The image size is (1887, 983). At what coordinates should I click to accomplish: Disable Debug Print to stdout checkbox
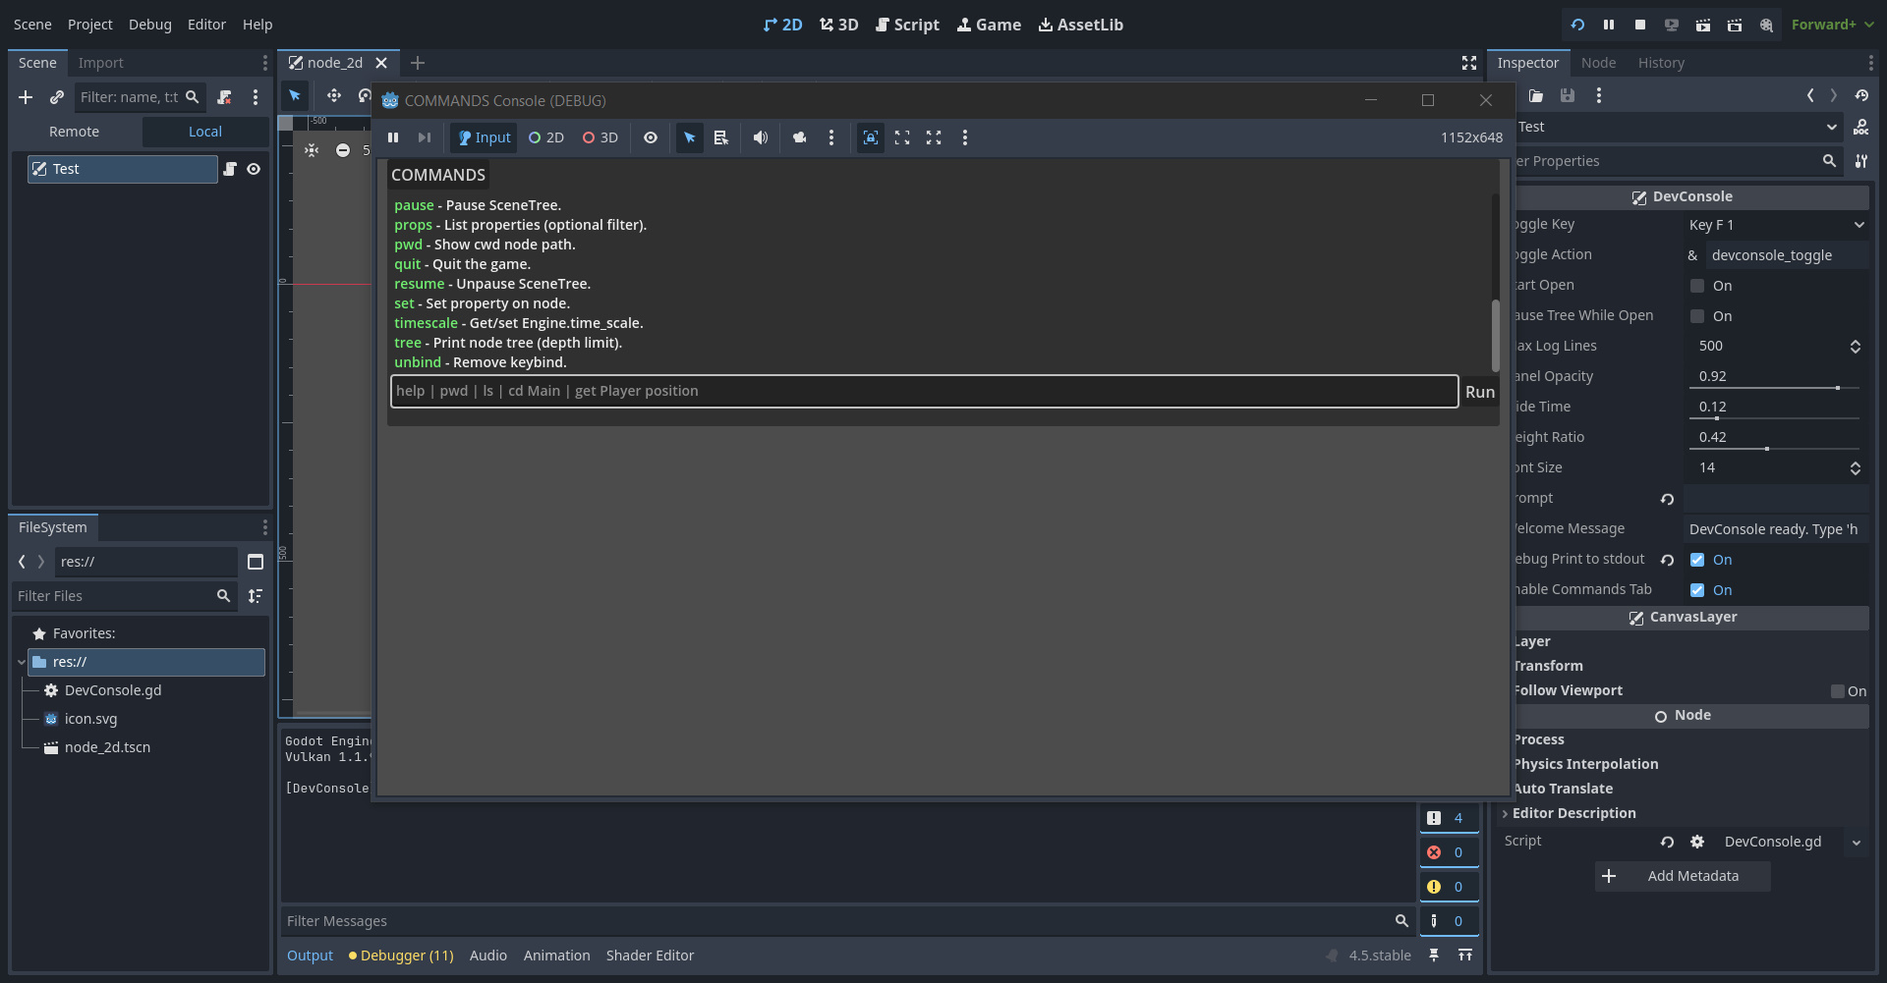tap(1697, 560)
